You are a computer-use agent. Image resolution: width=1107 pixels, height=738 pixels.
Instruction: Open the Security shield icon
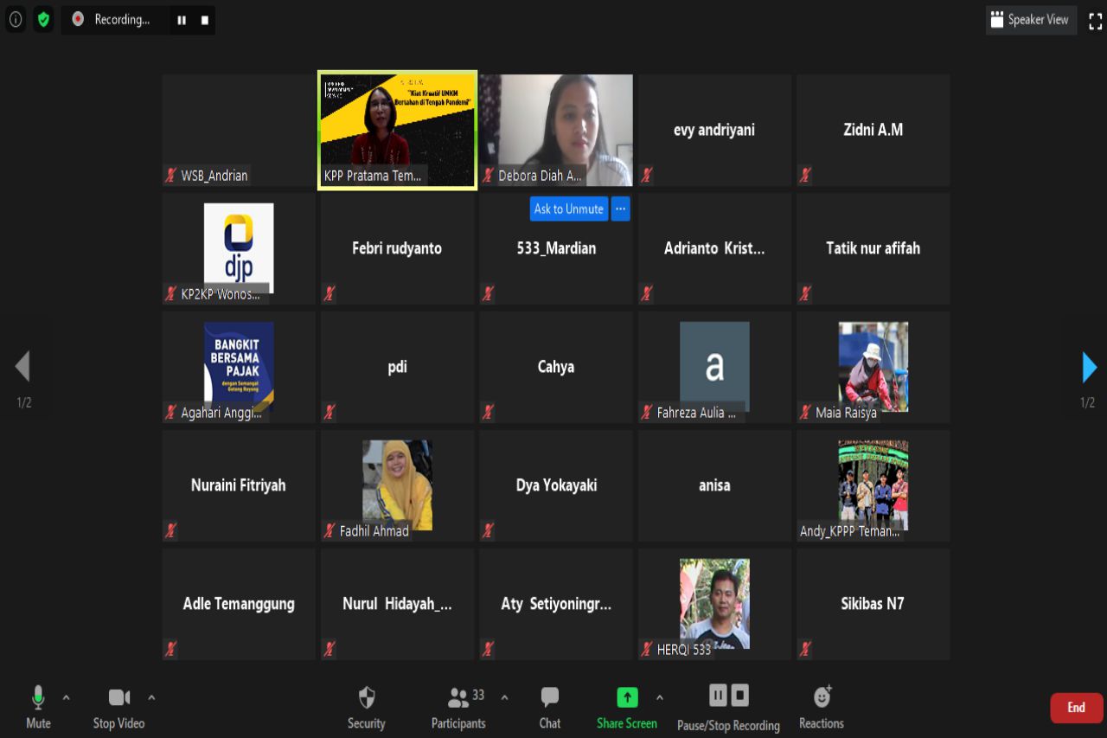367,698
